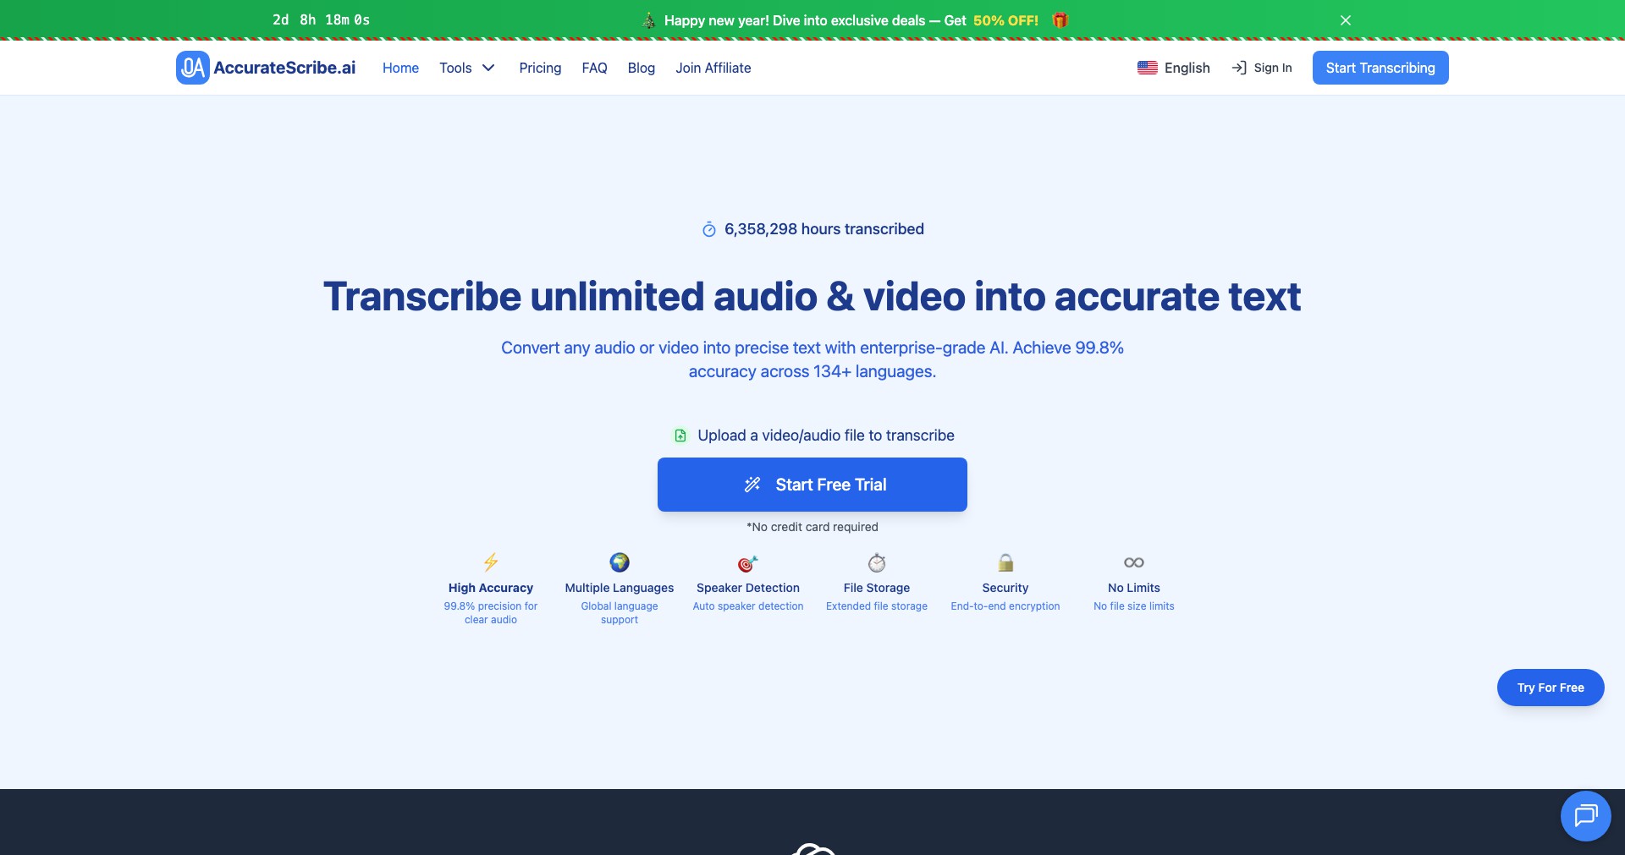Click the main 'Transcribe unlimited audio' headline

click(812, 297)
